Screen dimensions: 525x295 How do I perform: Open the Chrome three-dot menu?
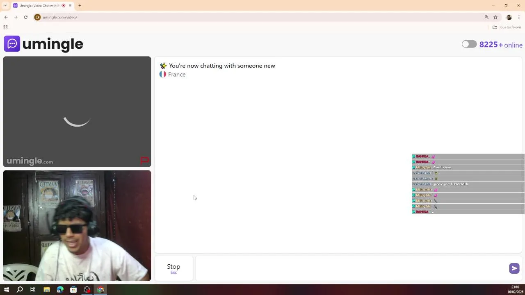coord(519,17)
